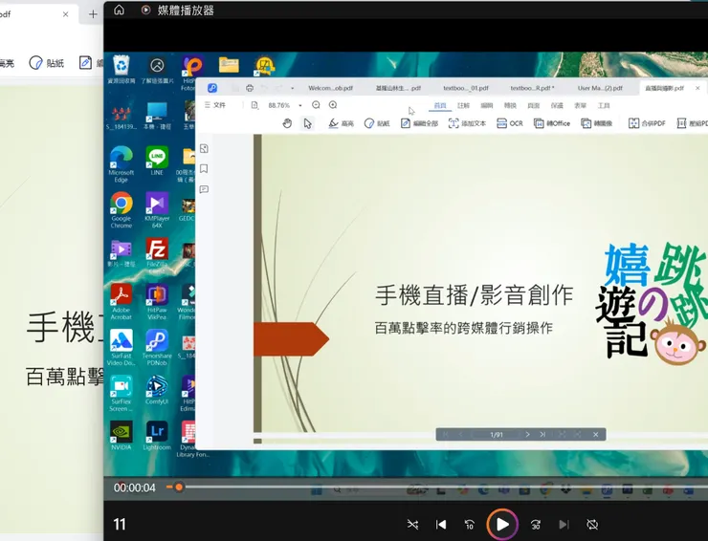Toggle shuffle in the media player
The image size is (708, 541).
[412, 525]
